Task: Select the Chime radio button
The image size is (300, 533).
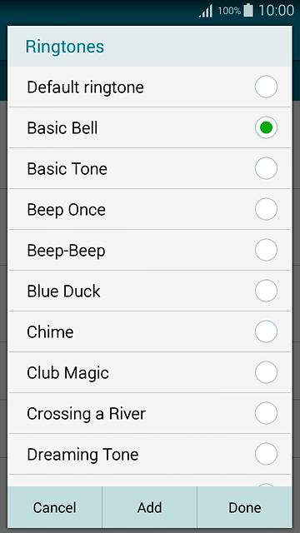Action: (266, 331)
